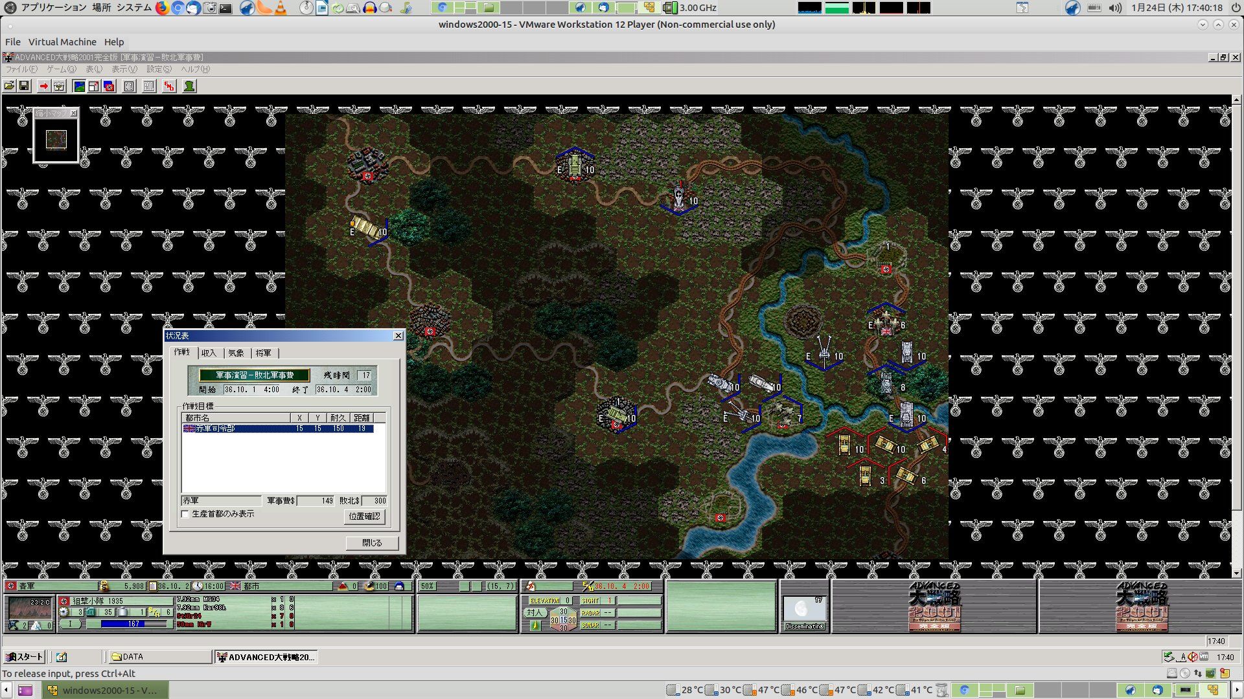Screen dimensions: 1244x699
Task: Switch to the 気象 tab
Action: tap(236, 353)
